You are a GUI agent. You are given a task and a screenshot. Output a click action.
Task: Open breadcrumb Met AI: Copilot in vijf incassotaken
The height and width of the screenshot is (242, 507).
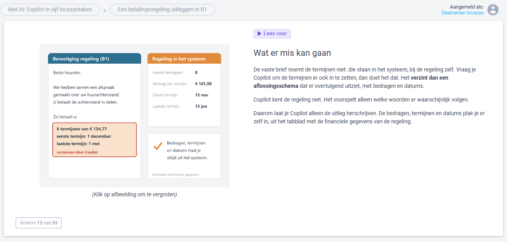pos(50,10)
